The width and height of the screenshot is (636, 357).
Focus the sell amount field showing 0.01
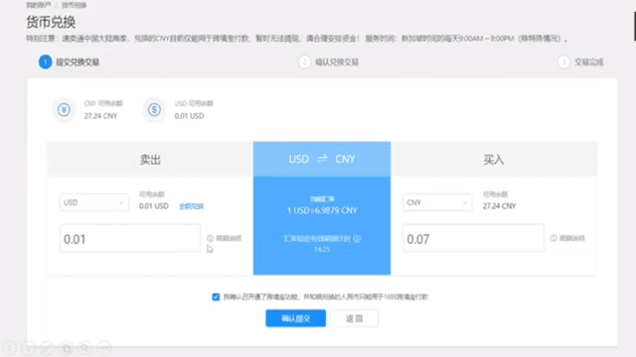click(130, 239)
